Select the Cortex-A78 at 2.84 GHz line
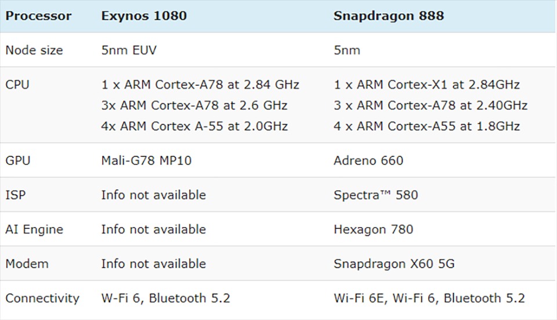 click(x=200, y=85)
